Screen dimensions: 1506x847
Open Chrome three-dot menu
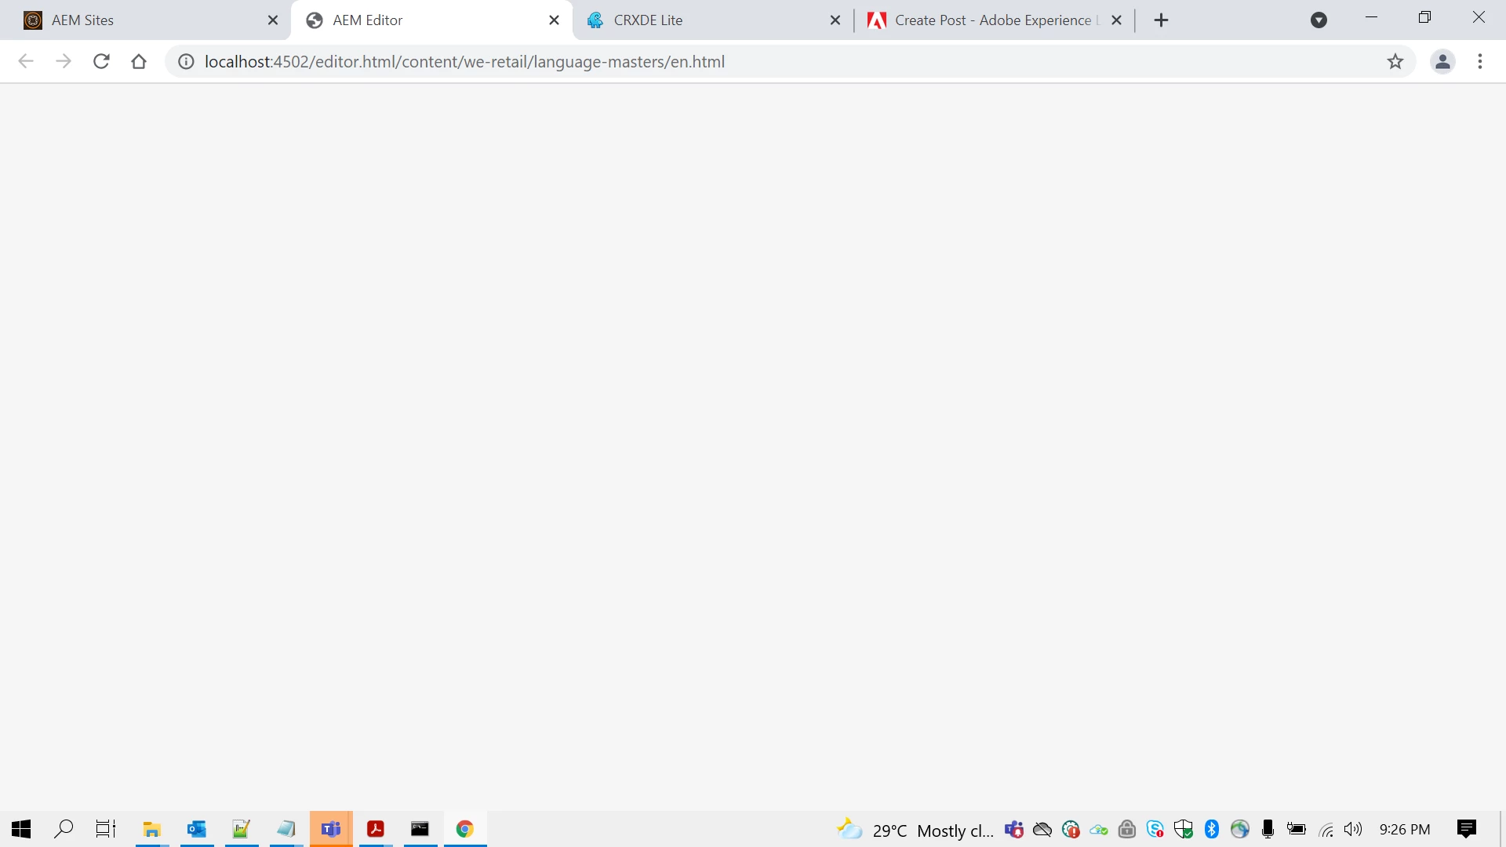(1480, 61)
